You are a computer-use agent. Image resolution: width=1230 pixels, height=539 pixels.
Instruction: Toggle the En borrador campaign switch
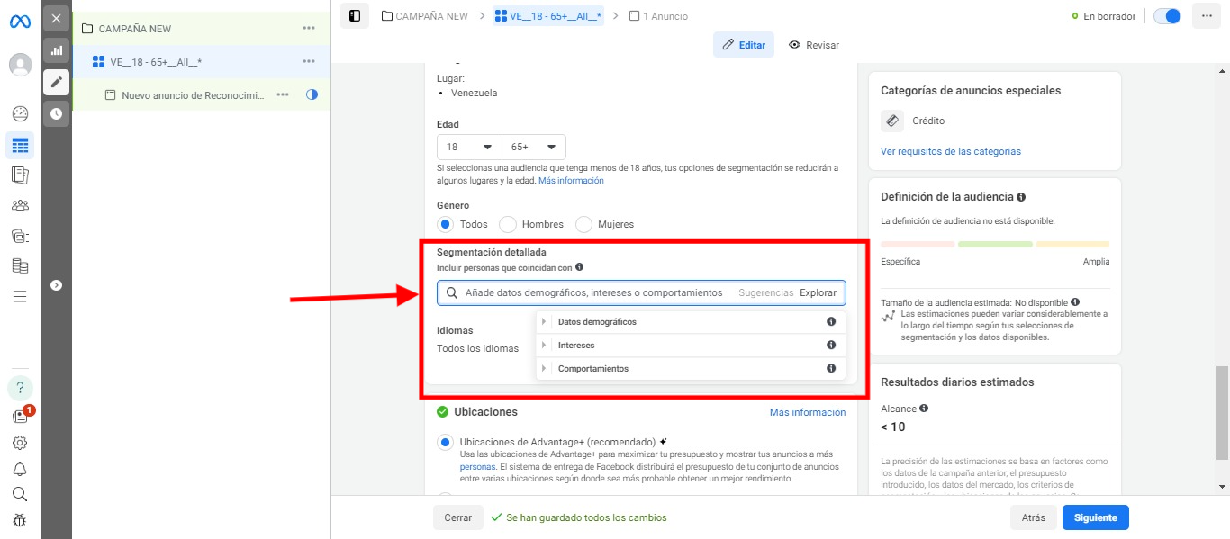click(x=1167, y=16)
